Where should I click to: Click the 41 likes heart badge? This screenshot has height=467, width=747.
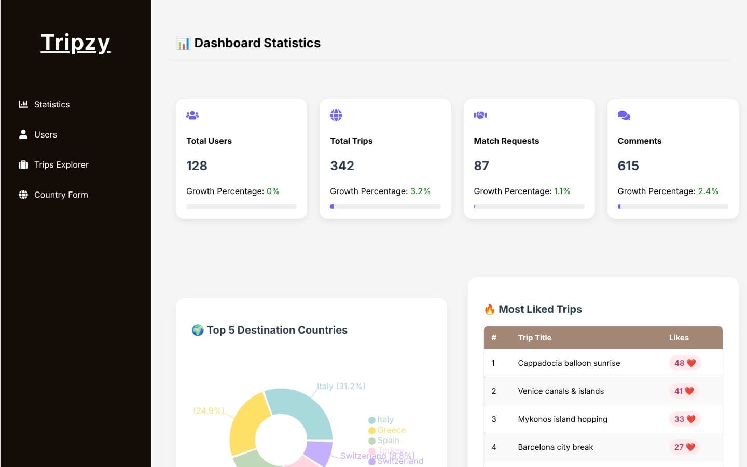[684, 391]
